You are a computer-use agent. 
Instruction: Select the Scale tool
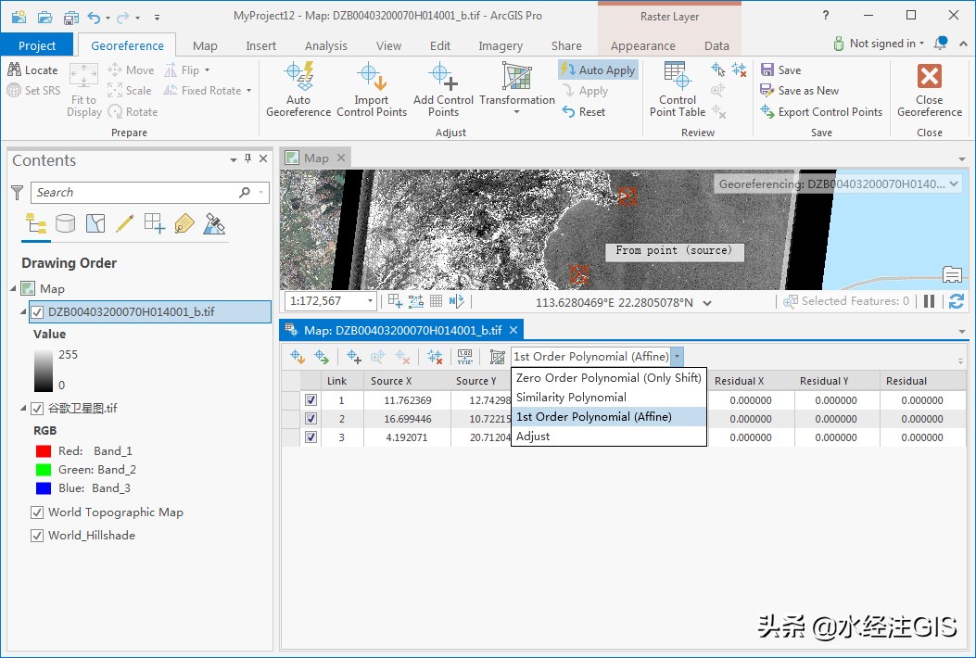(x=130, y=90)
